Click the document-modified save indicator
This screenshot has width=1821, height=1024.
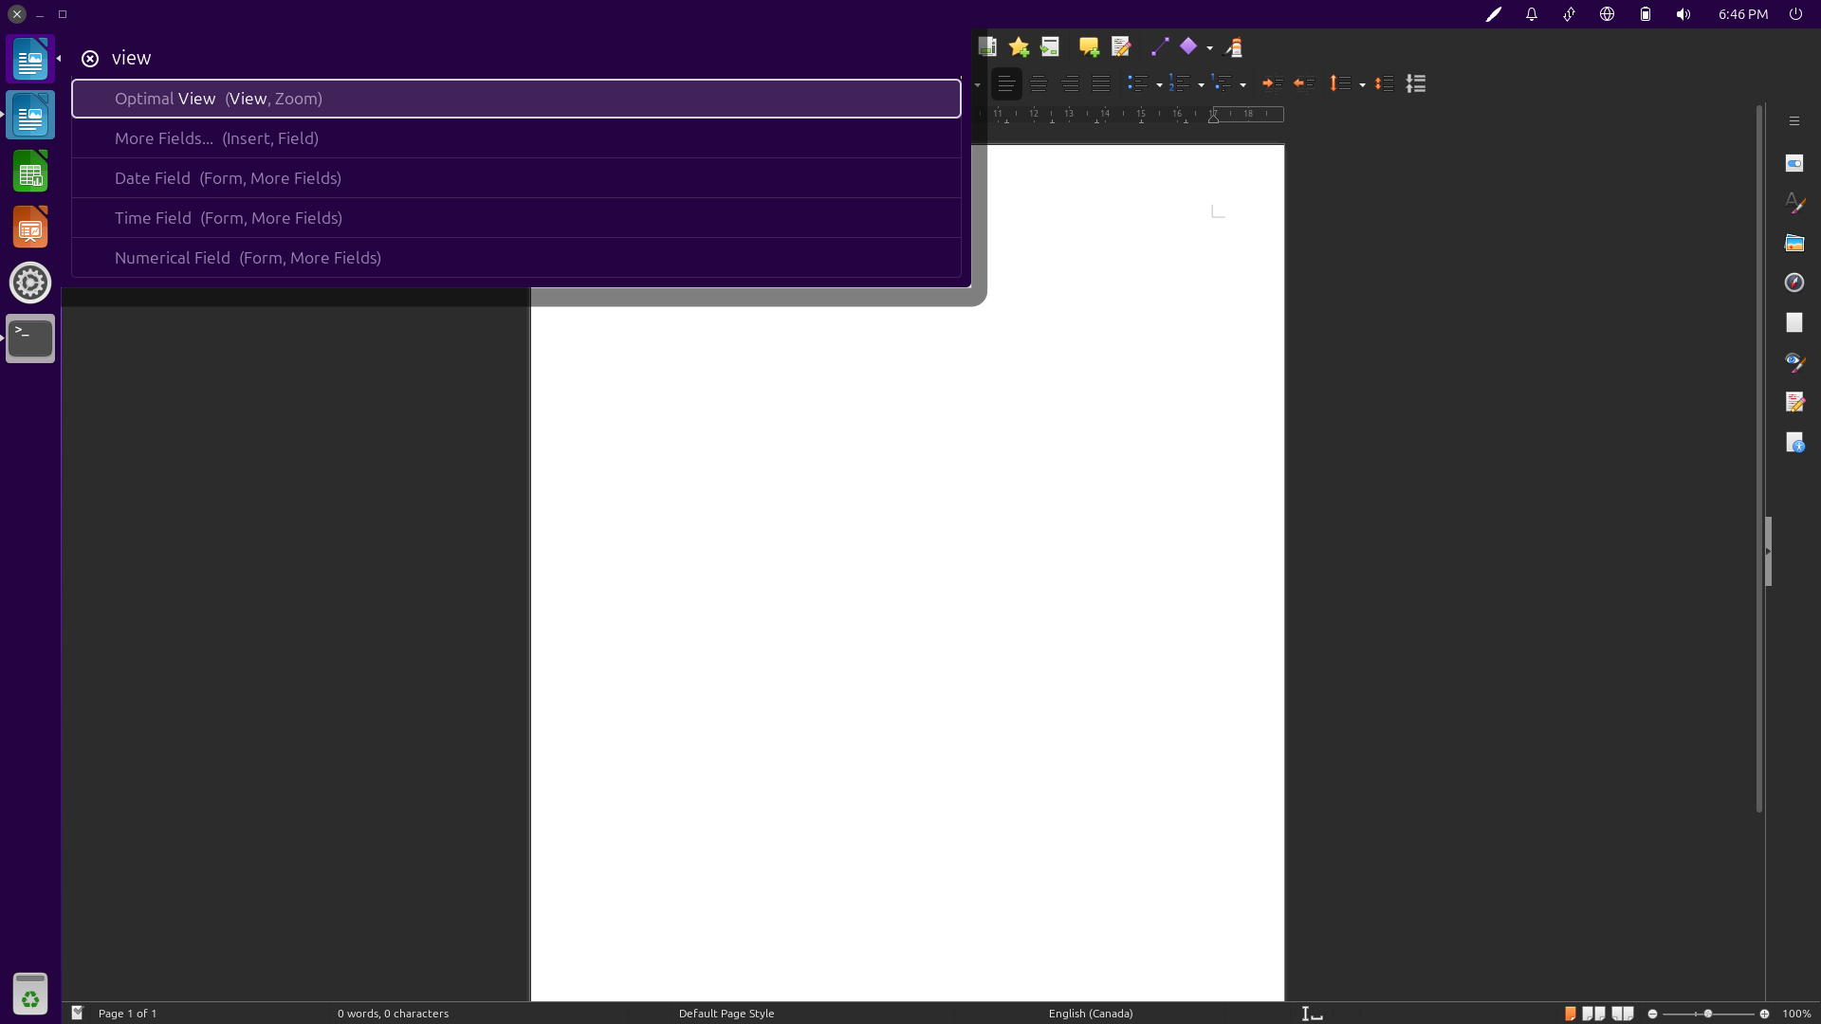[78, 1014]
